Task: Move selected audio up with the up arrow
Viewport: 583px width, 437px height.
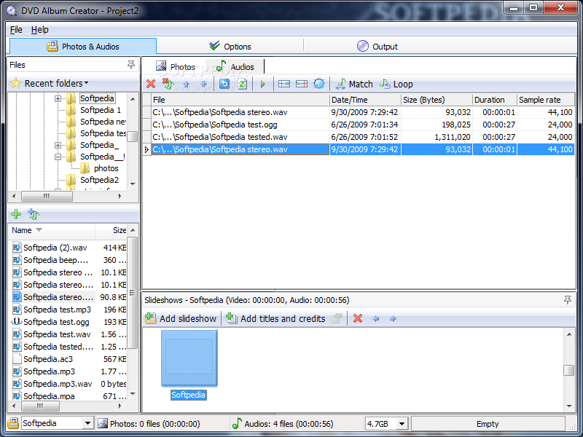Action: coord(187,84)
